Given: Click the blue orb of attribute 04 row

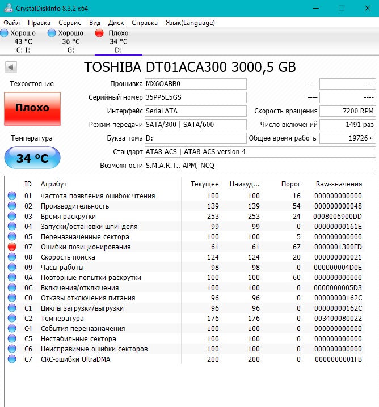Looking at the screenshot, I should [12, 226].
